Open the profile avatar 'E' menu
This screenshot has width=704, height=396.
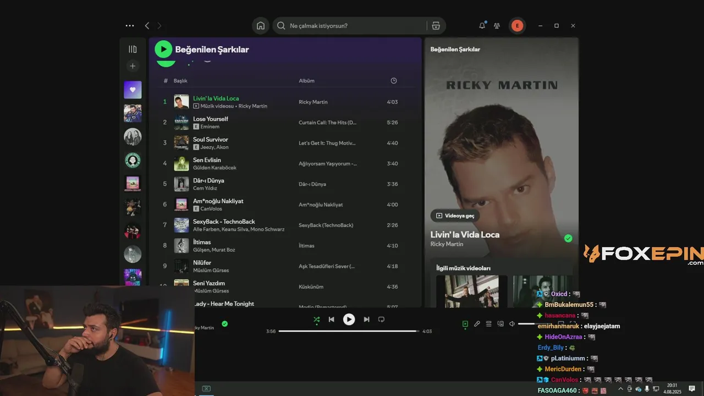(x=517, y=26)
